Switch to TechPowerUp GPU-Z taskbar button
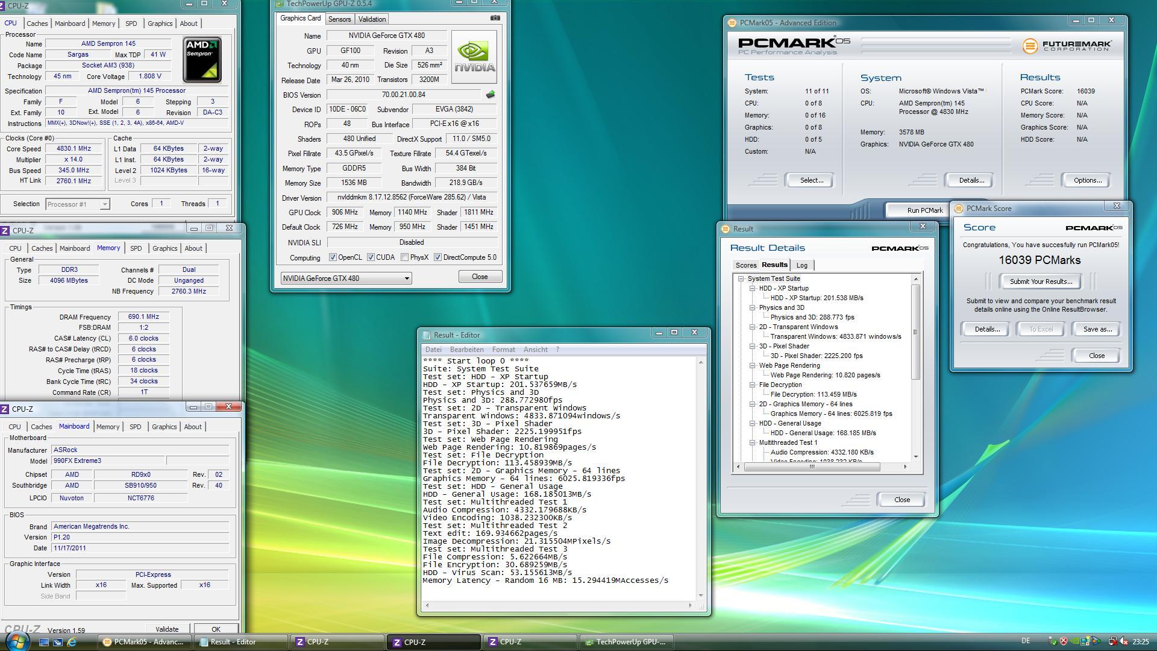The image size is (1157, 651). tap(627, 642)
